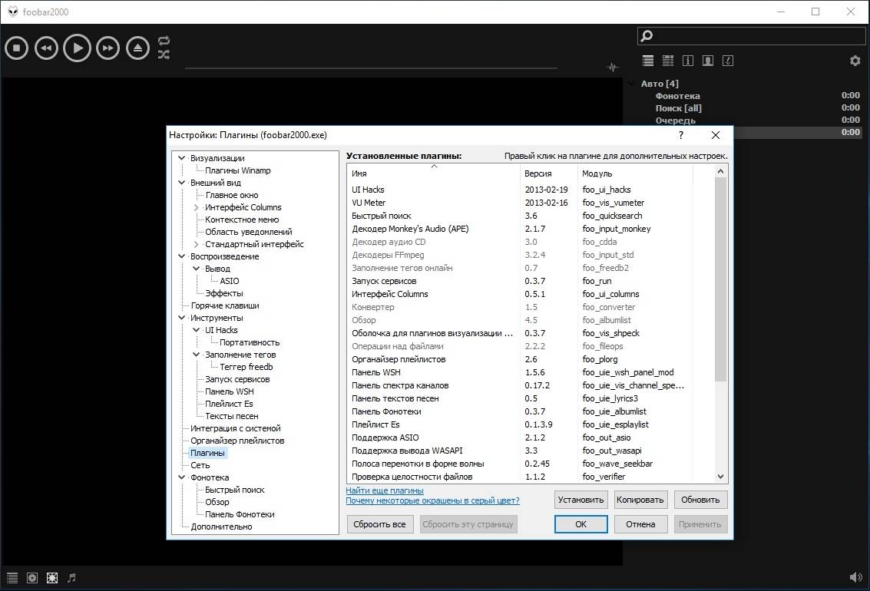Collapse the Авто [4] playlist group
Image resolution: width=870 pixels, height=591 pixels.
click(x=631, y=83)
